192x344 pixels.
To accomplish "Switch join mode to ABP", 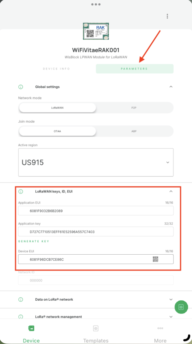I will [x=134, y=131].
